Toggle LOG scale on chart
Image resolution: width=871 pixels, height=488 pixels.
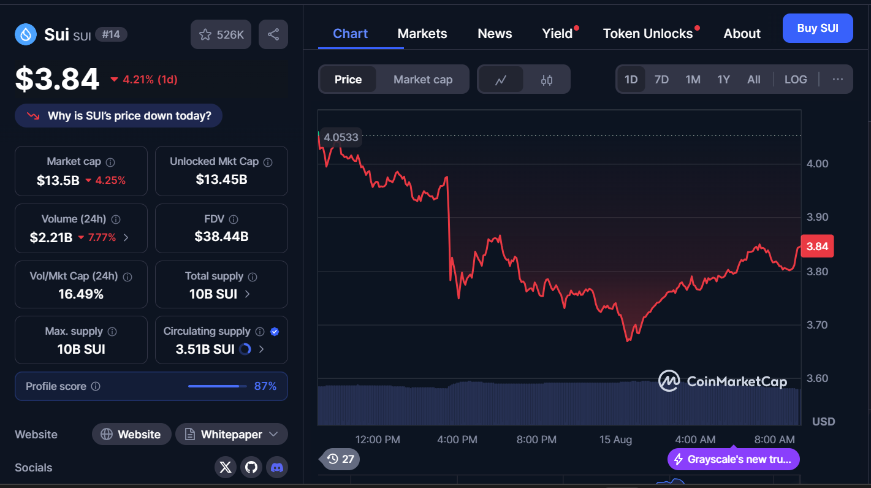pos(796,80)
